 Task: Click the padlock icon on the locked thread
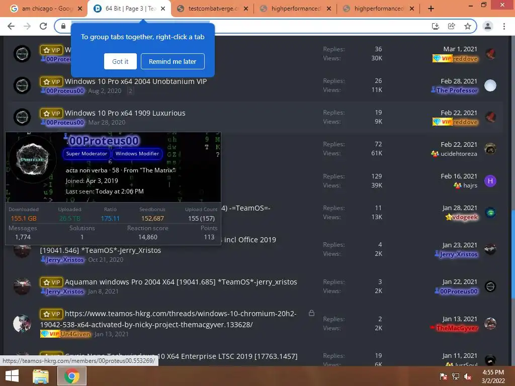[311, 313]
